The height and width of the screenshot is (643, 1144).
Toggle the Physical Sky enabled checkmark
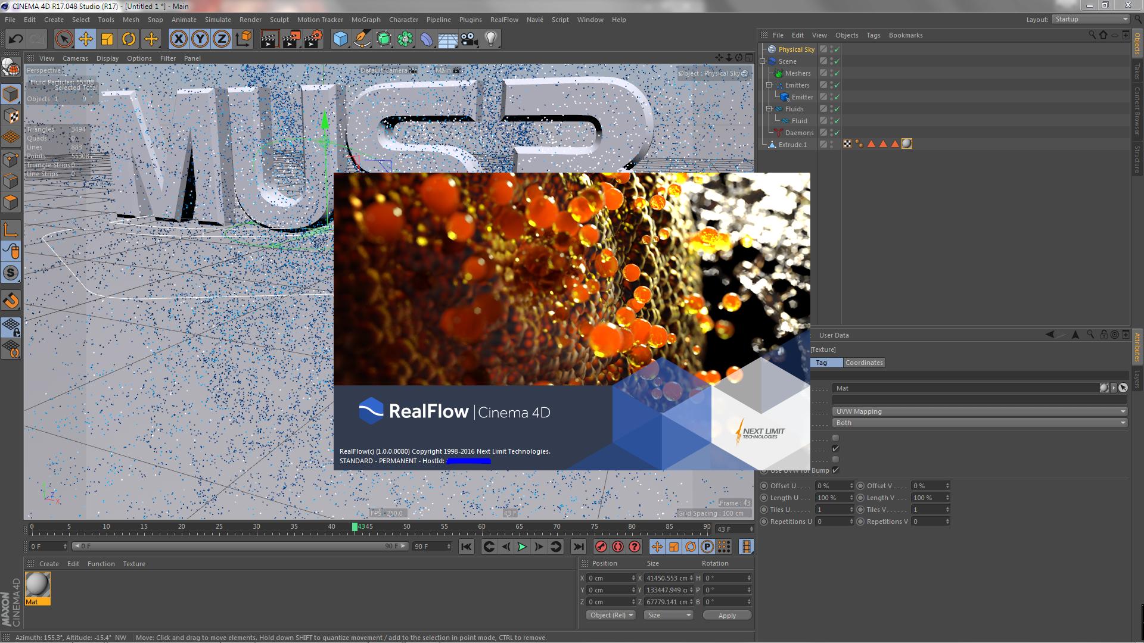click(837, 49)
